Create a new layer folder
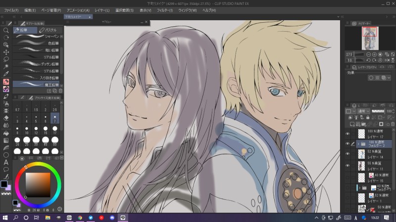The image size is (396, 222). tap(364, 124)
